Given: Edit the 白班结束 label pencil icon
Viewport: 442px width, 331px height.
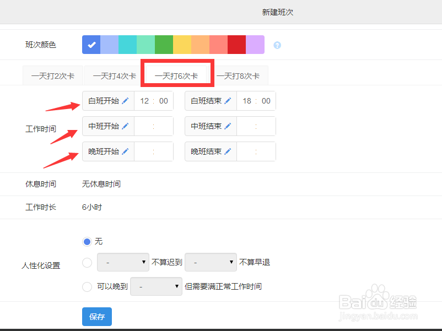Looking at the screenshot, I should (x=228, y=101).
